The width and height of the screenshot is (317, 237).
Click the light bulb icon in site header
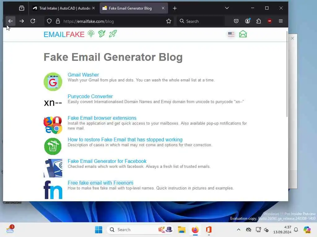point(91,34)
